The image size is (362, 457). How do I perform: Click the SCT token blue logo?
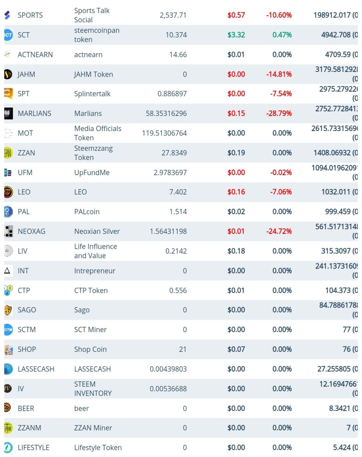(x=8, y=35)
